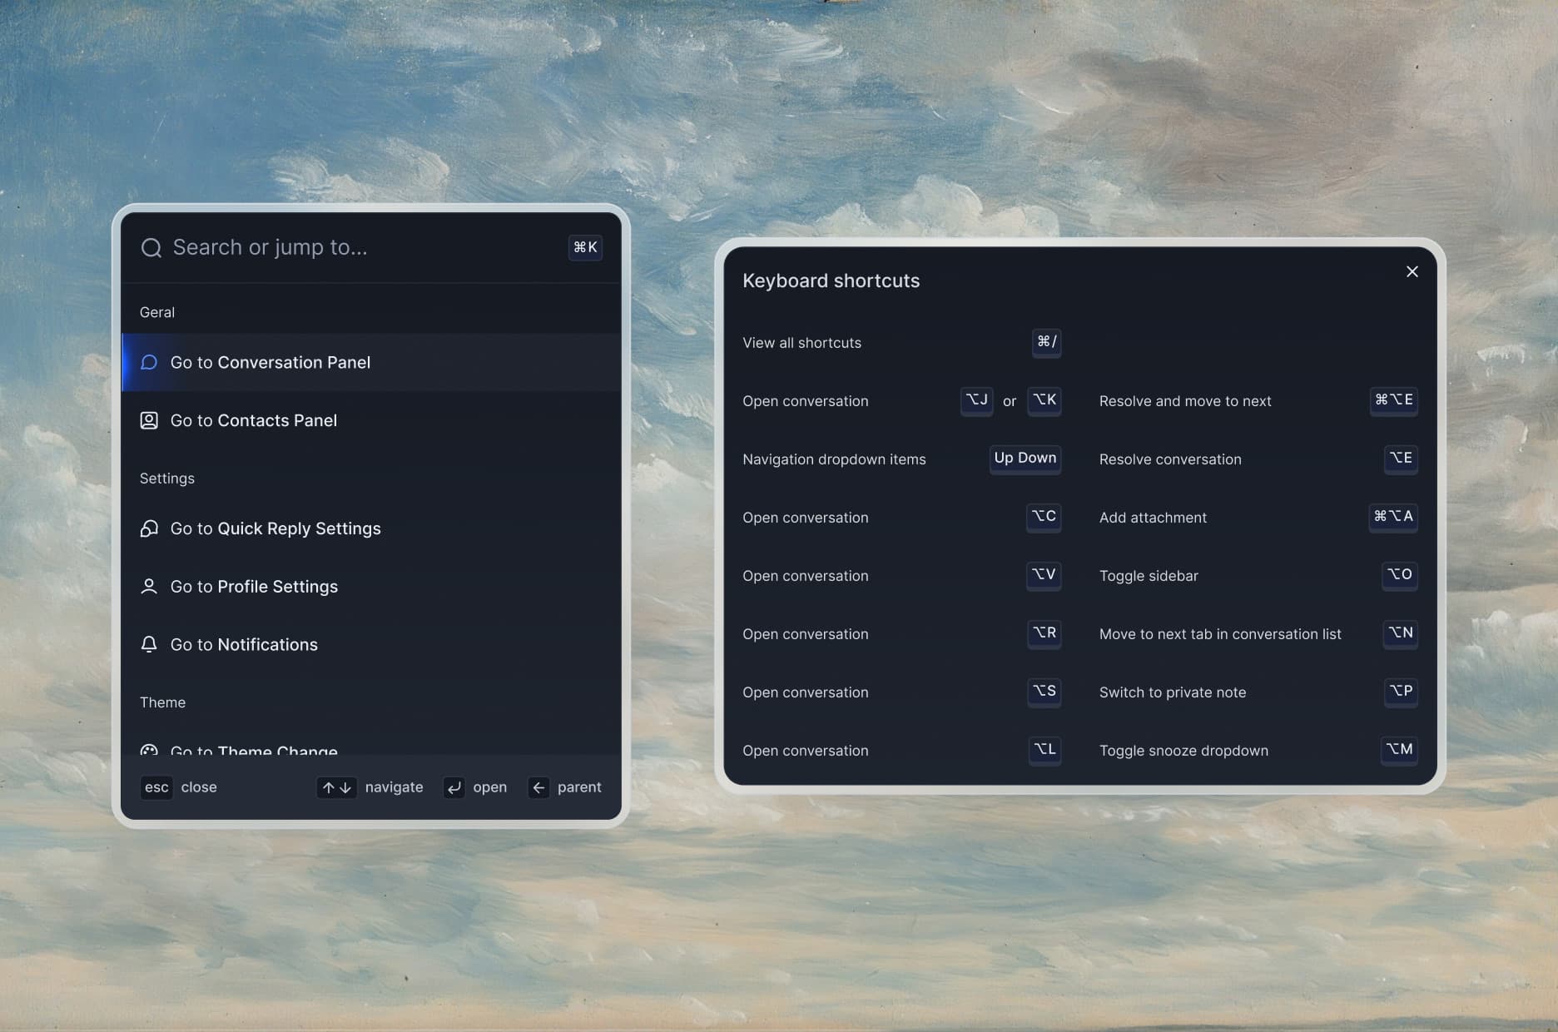Open Go to Profile Settings
The height and width of the screenshot is (1032, 1558).
click(x=371, y=587)
